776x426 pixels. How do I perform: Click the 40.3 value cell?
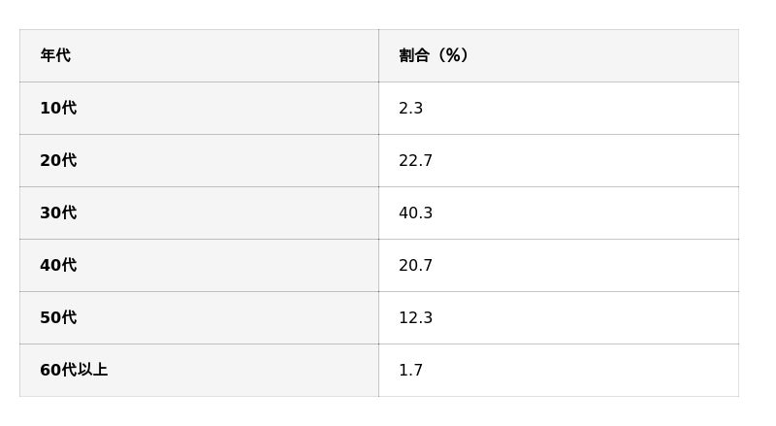pyautogui.click(x=415, y=213)
